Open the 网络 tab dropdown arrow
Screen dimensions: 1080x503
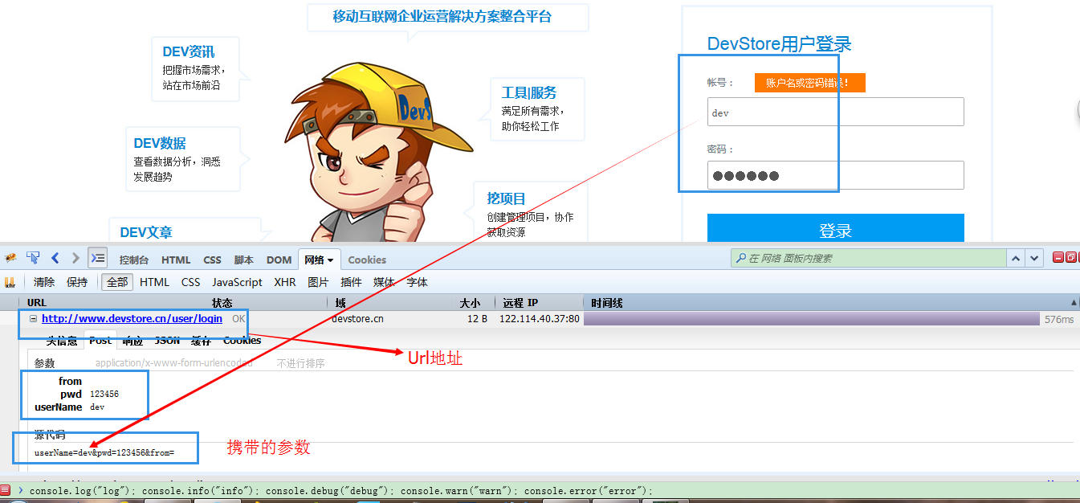click(330, 260)
